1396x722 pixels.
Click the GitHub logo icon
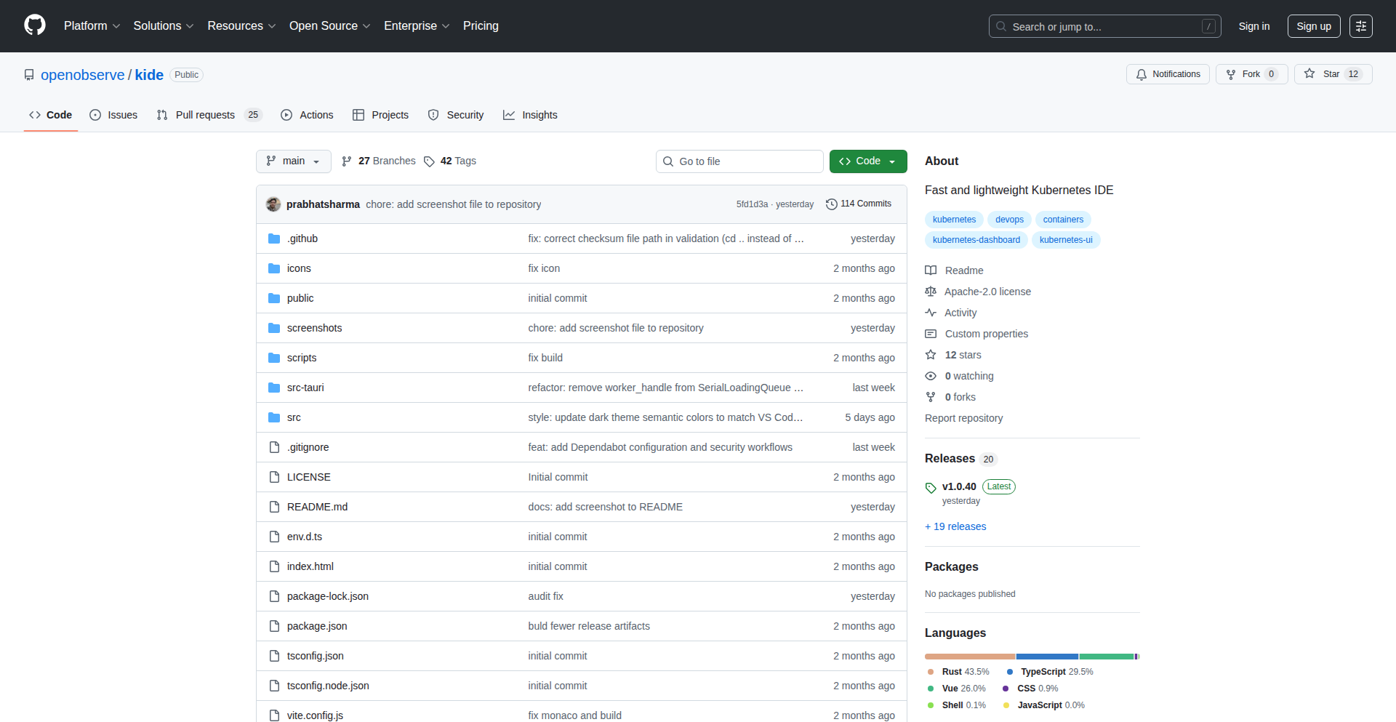coord(35,25)
